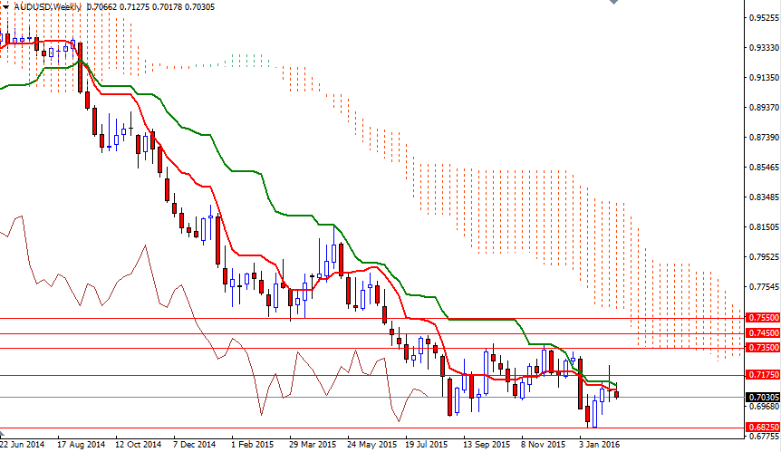
Task: Click the gray chart shift marker at top
Action: tap(613, 2)
